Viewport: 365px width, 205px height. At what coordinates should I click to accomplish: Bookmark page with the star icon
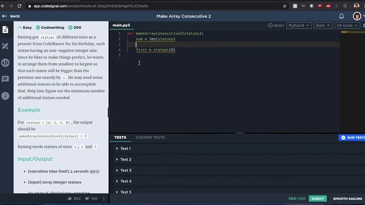[285, 6]
